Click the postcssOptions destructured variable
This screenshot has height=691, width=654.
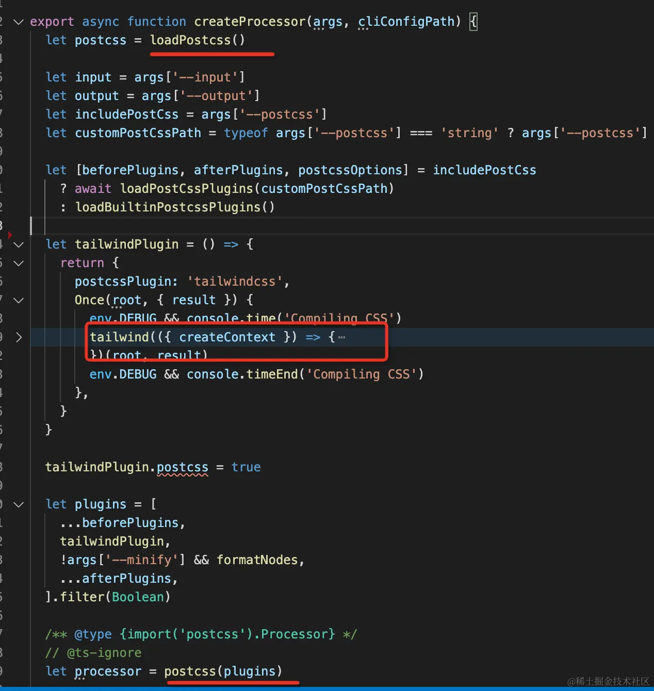pos(350,170)
